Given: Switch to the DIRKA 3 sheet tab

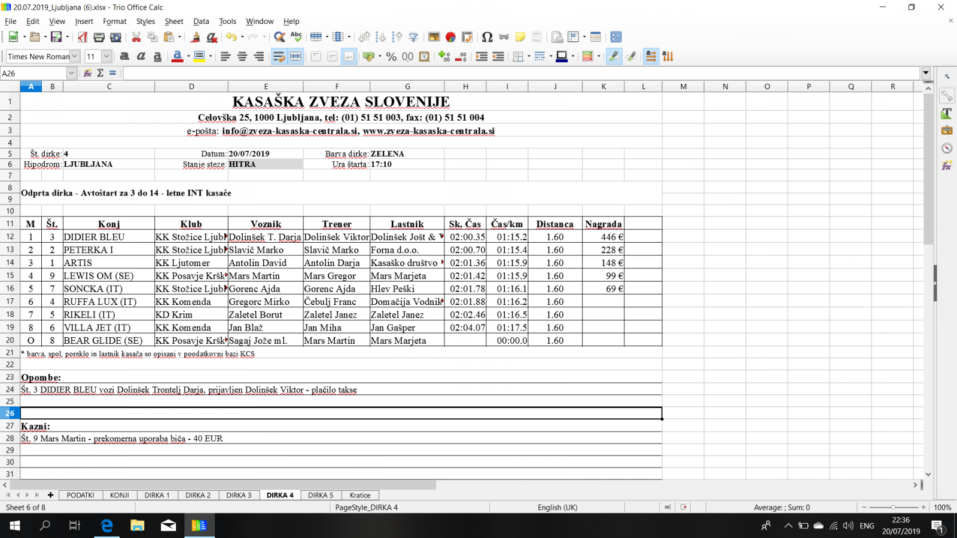Looking at the screenshot, I should pyautogui.click(x=239, y=495).
